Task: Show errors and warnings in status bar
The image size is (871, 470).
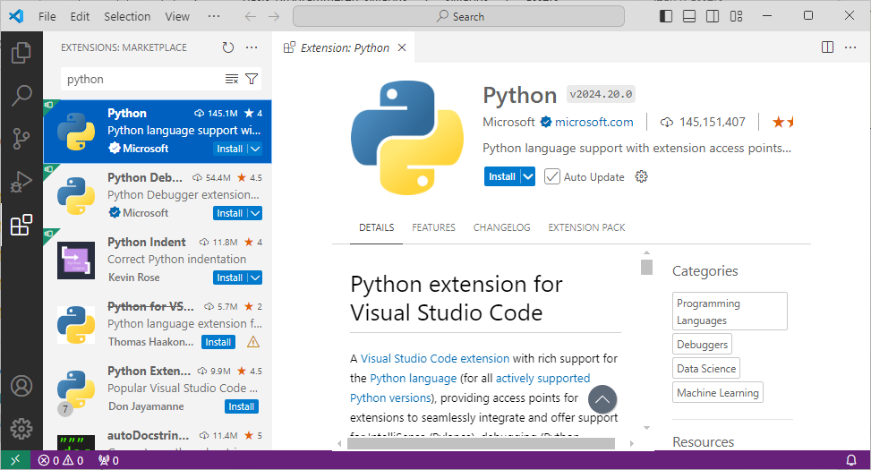Action: [x=61, y=460]
